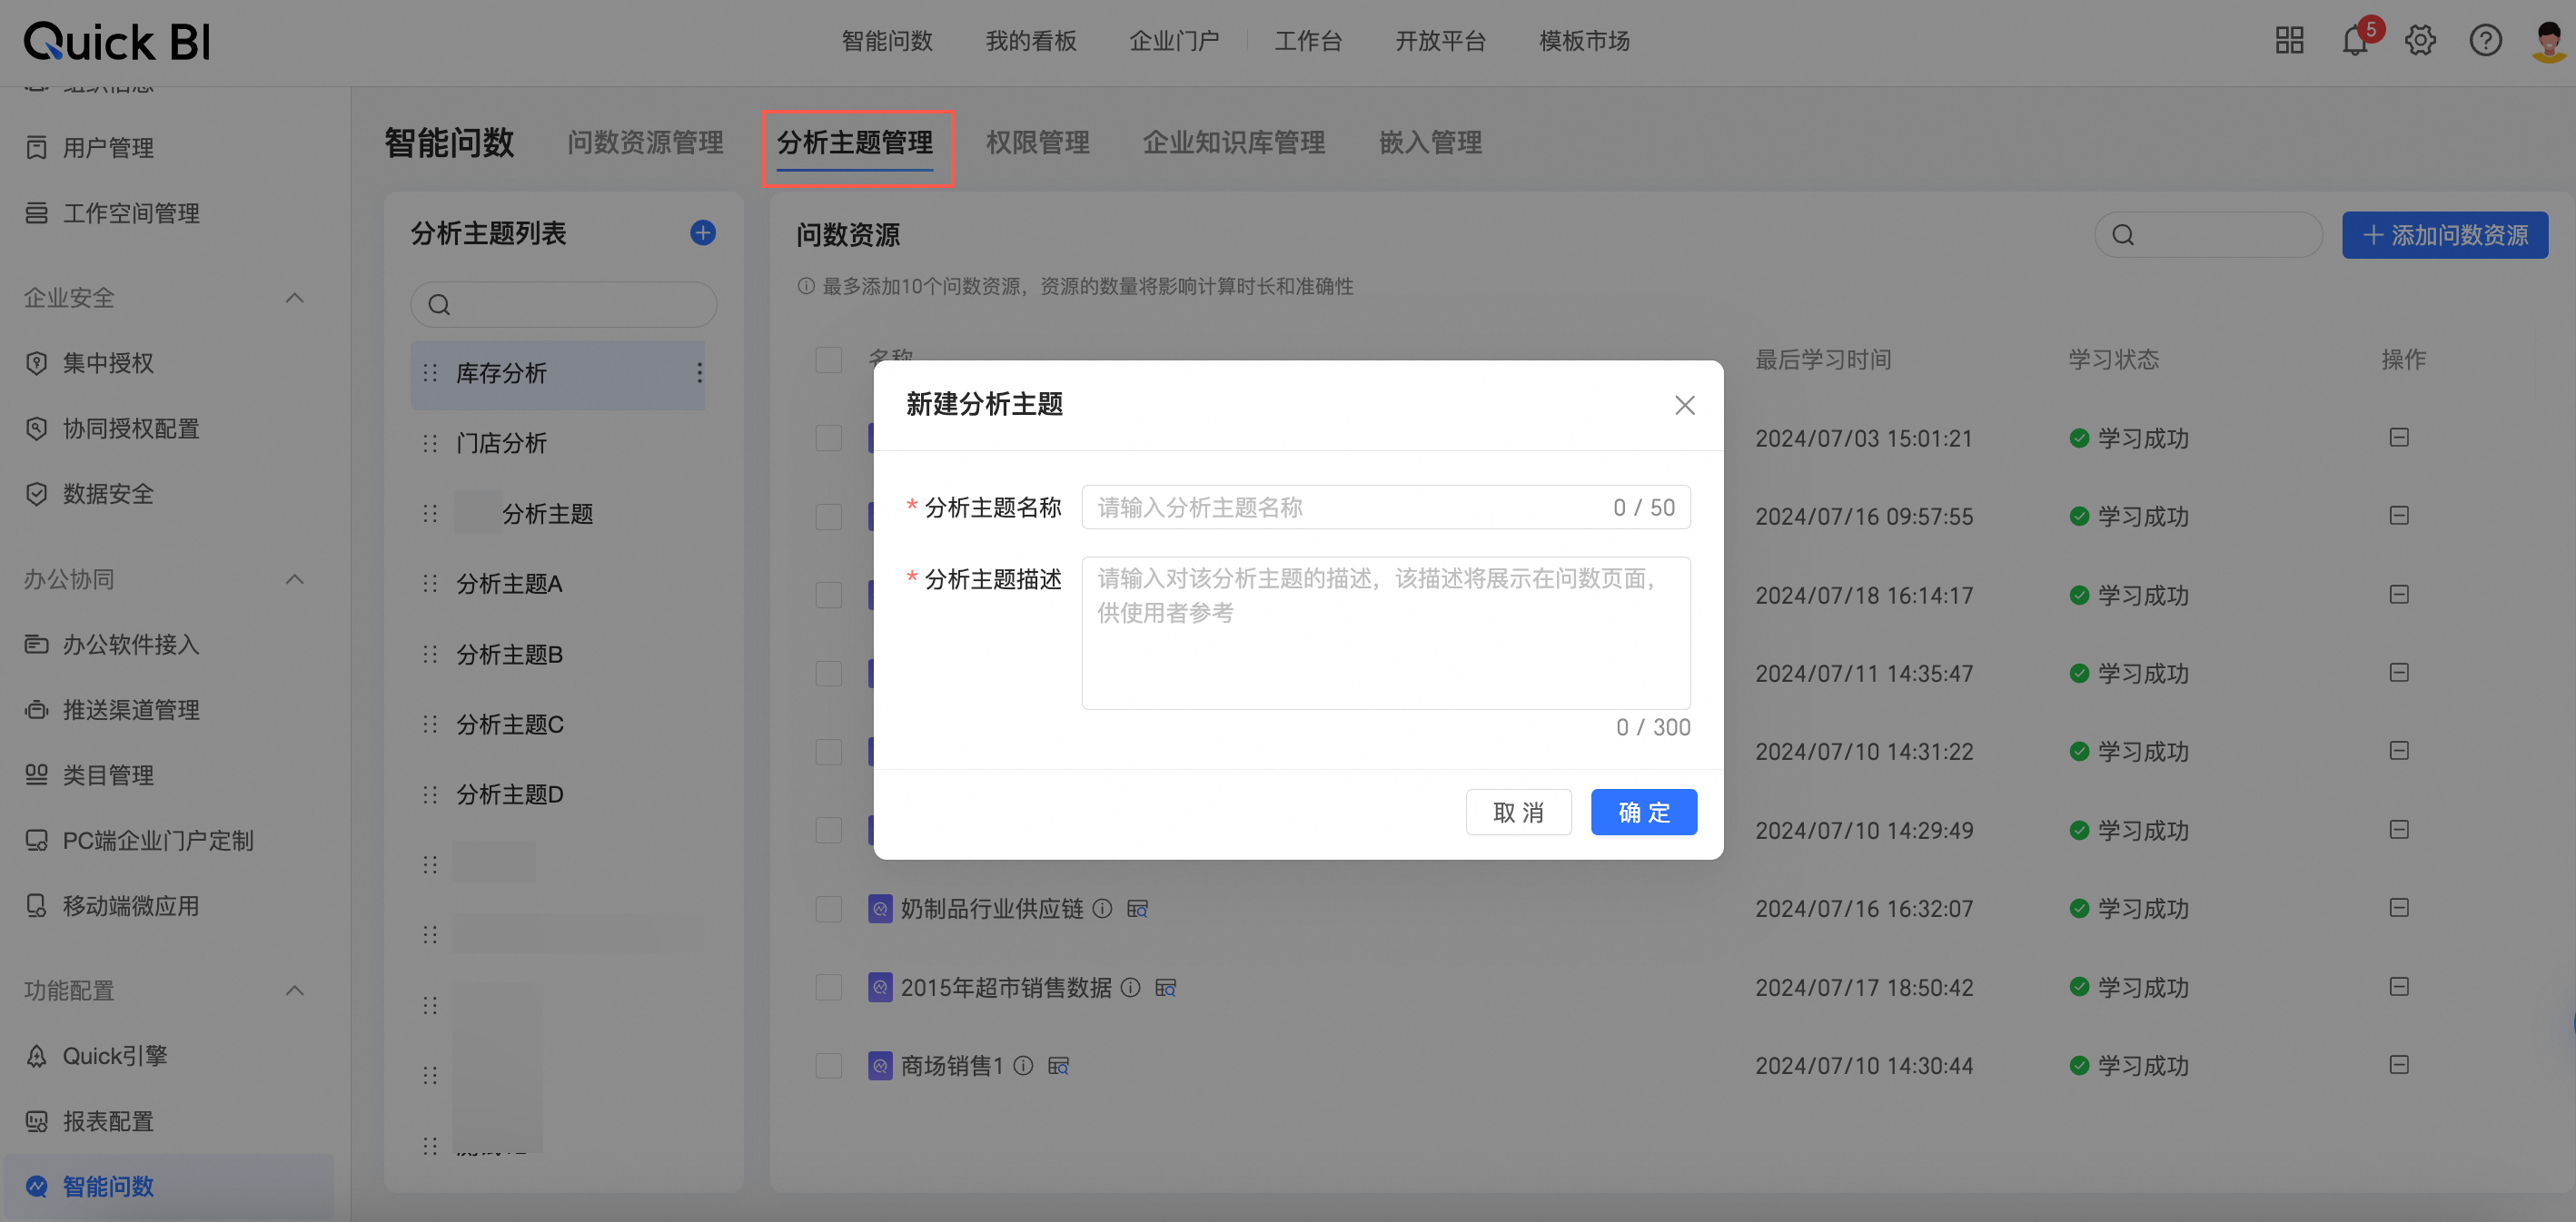Open 推送渠道管理 in the sidebar
Image resolution: width=2576 pixels, height=1222 pixels.
pos(131,709)
